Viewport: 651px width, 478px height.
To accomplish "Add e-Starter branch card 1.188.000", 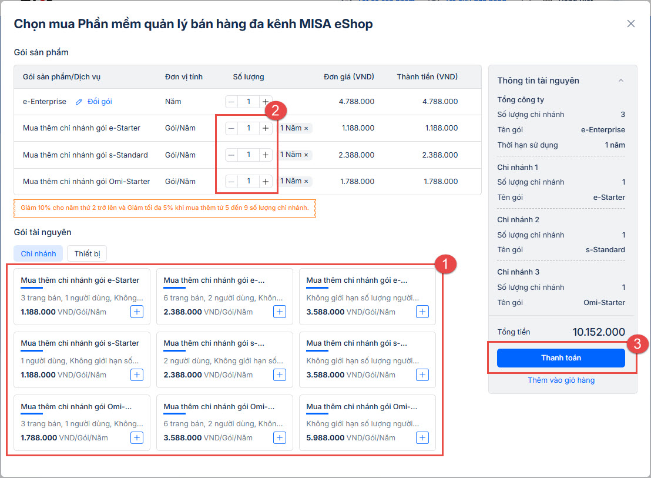I will (137, 312).
